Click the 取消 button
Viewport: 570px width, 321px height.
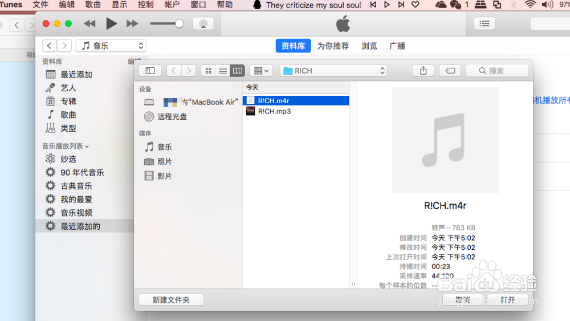coord(462,299)
